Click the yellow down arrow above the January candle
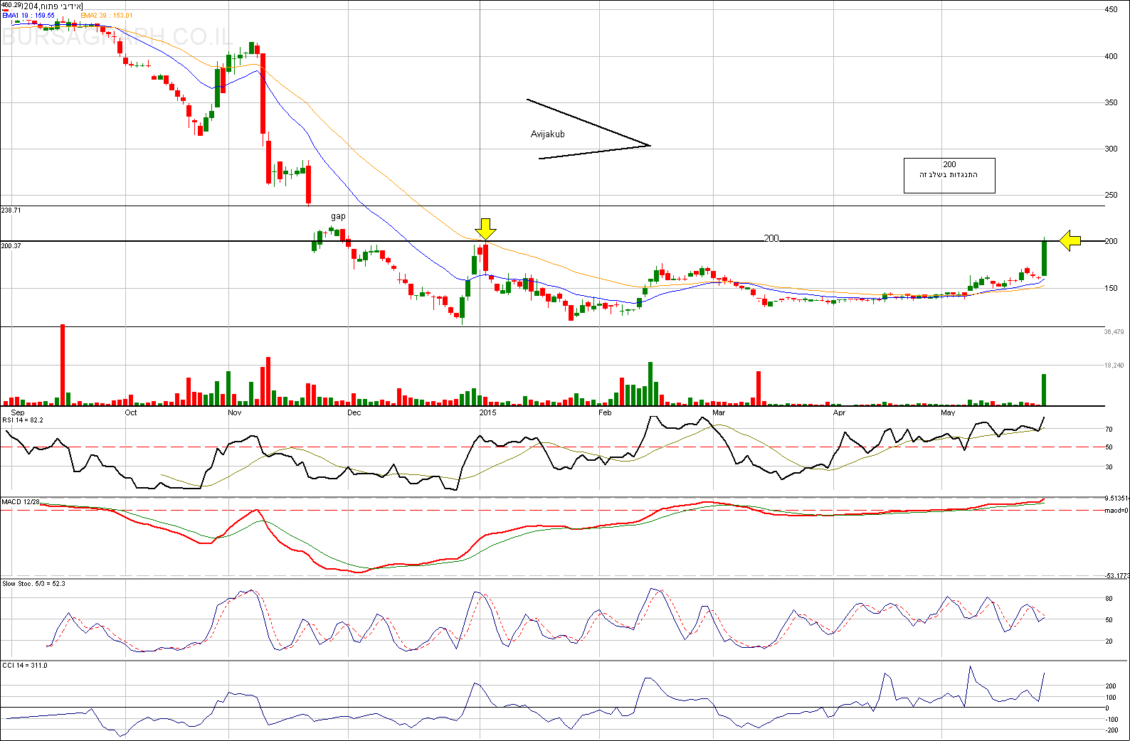Screen dimensions: 1130x741 coord(485,229)
